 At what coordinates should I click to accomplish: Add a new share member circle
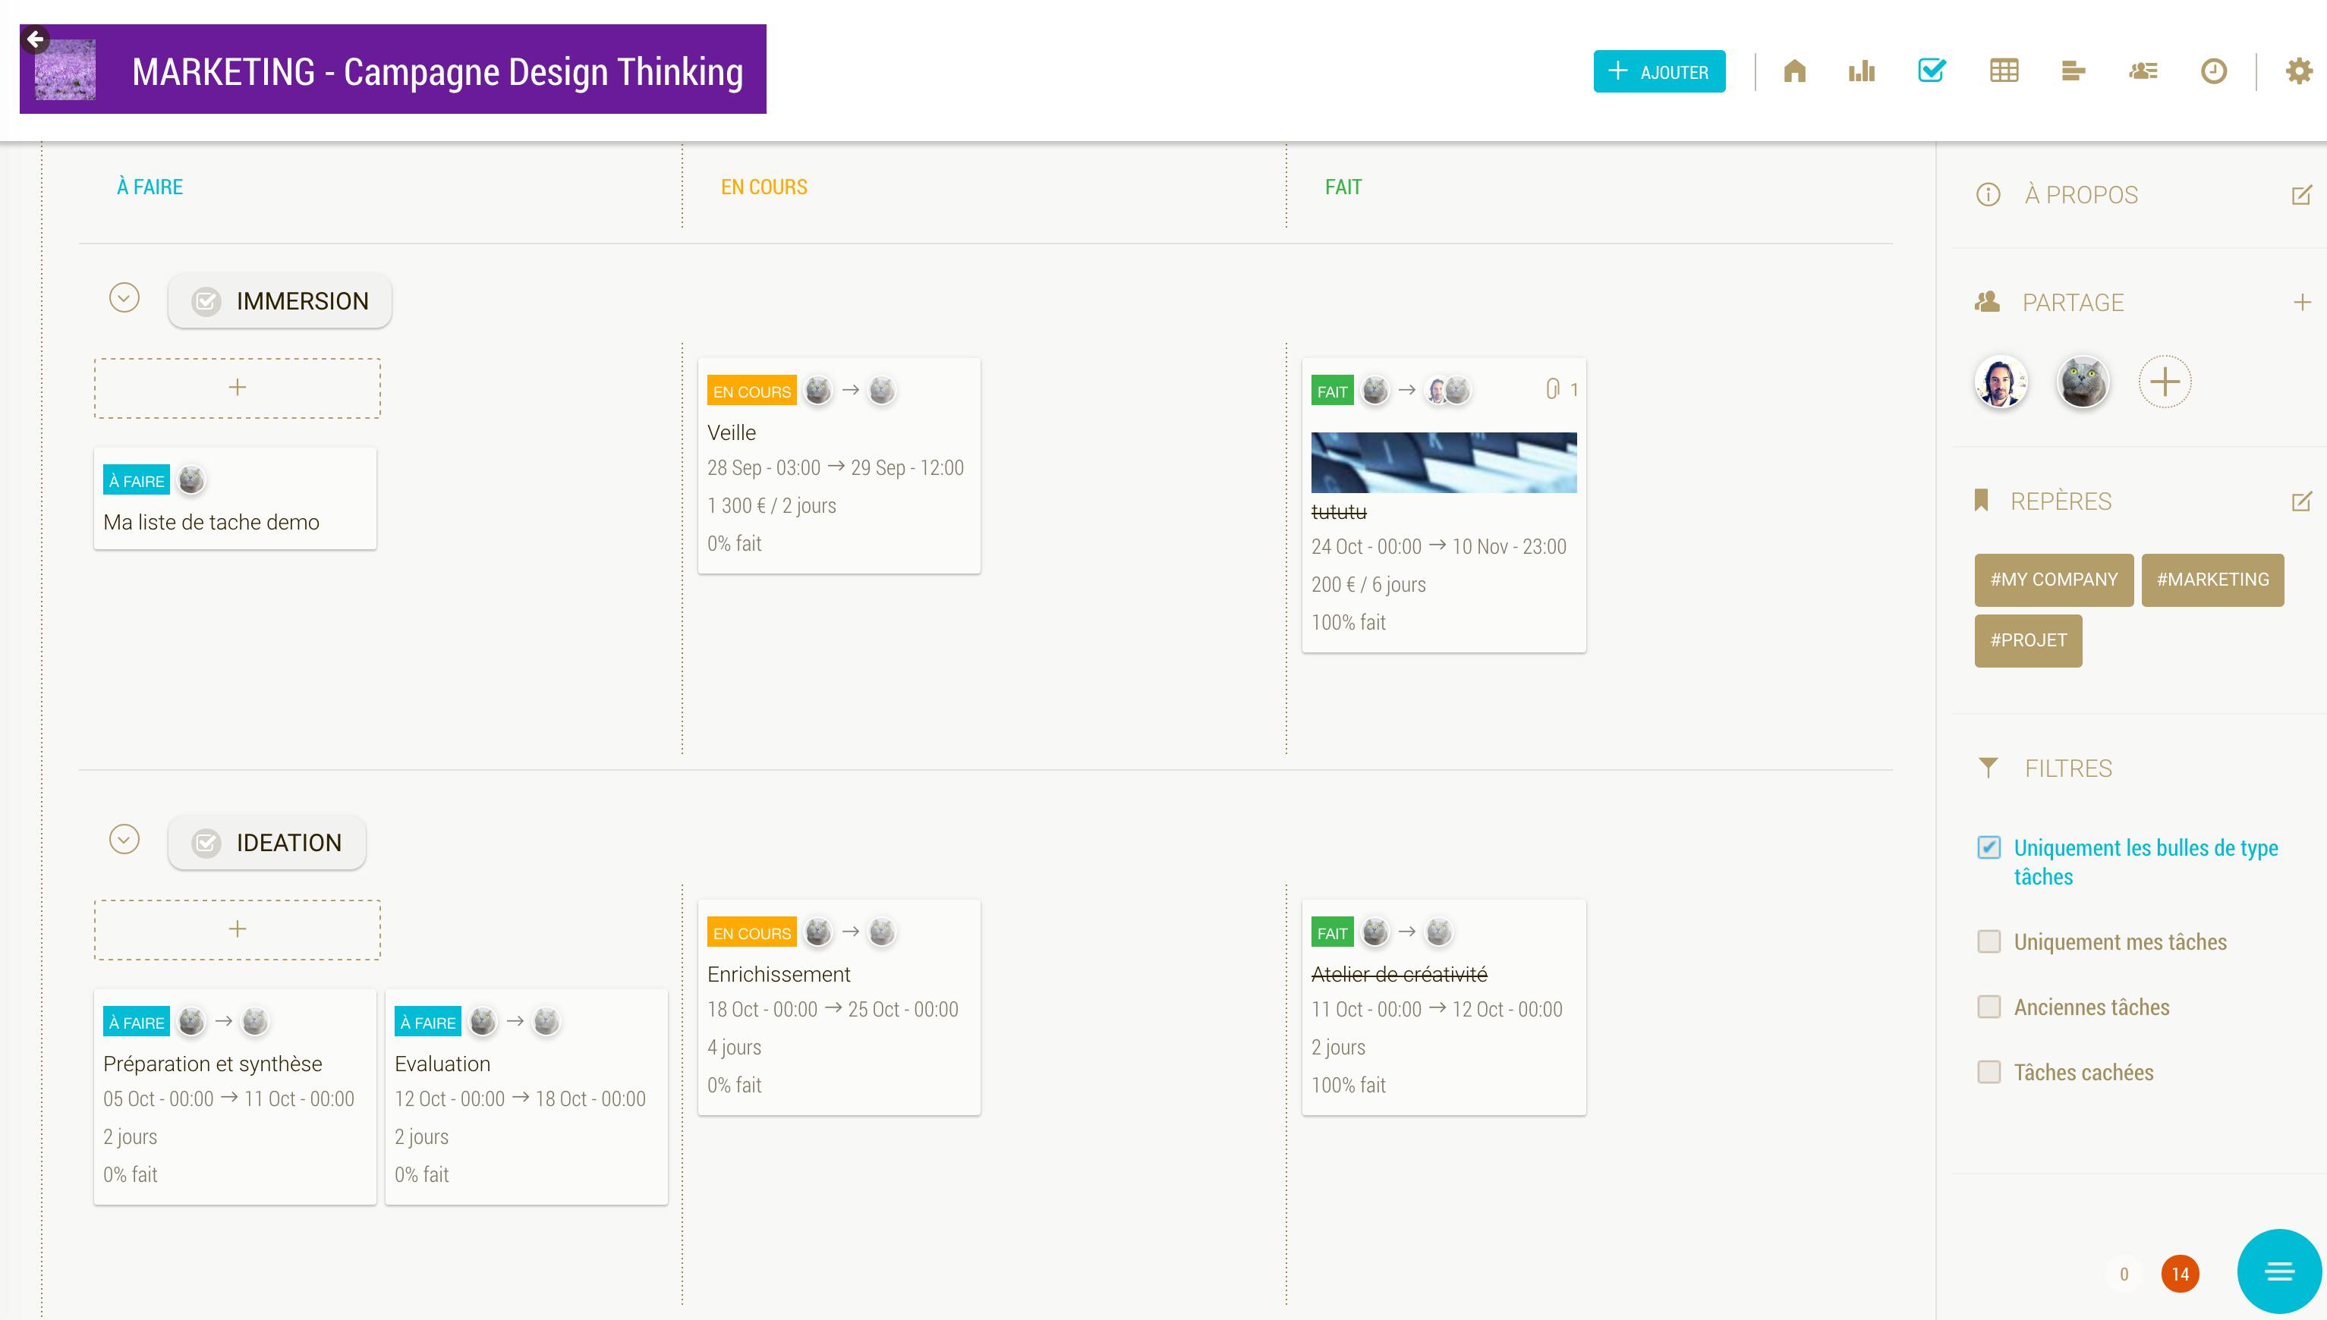[2165, 382]
